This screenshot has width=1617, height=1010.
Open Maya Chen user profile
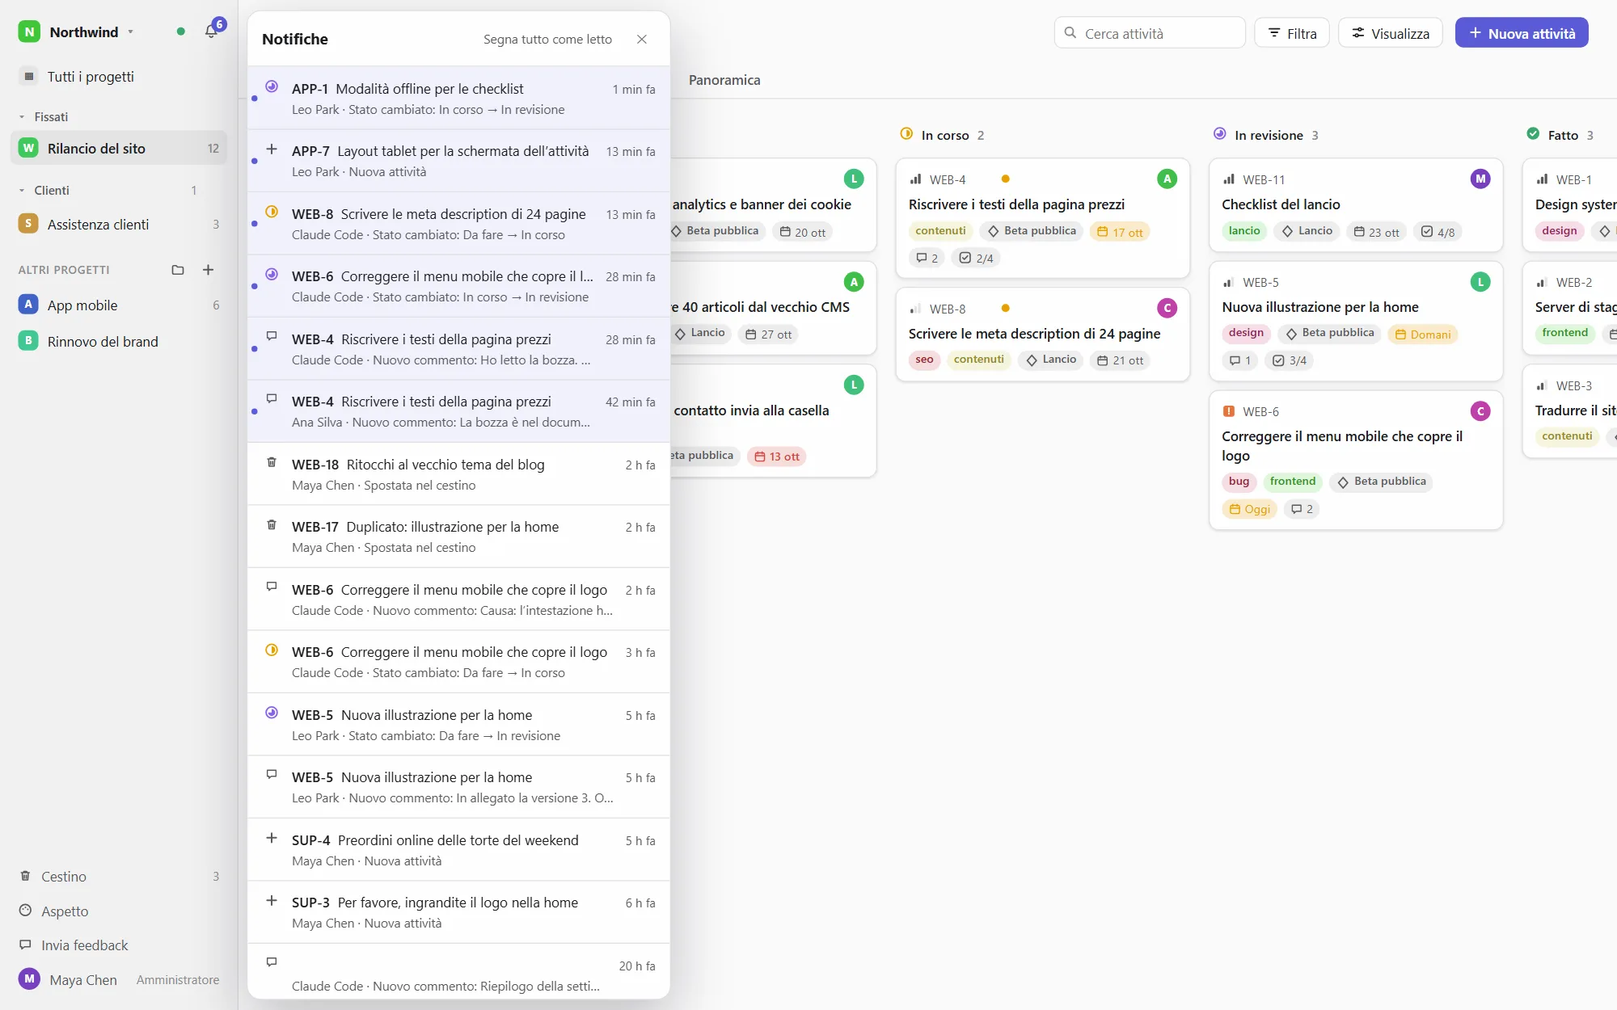point(119,979)
